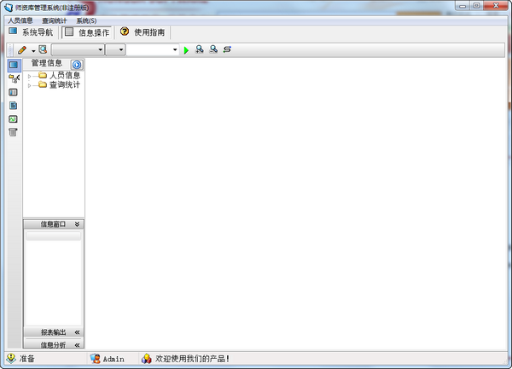Open the 系统(S) menu
Screen dimensions: 512x369
(x=86, y=20)
